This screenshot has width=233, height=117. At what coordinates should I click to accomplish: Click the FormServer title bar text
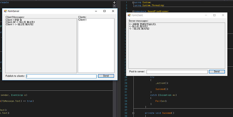(x=14, y=11)
